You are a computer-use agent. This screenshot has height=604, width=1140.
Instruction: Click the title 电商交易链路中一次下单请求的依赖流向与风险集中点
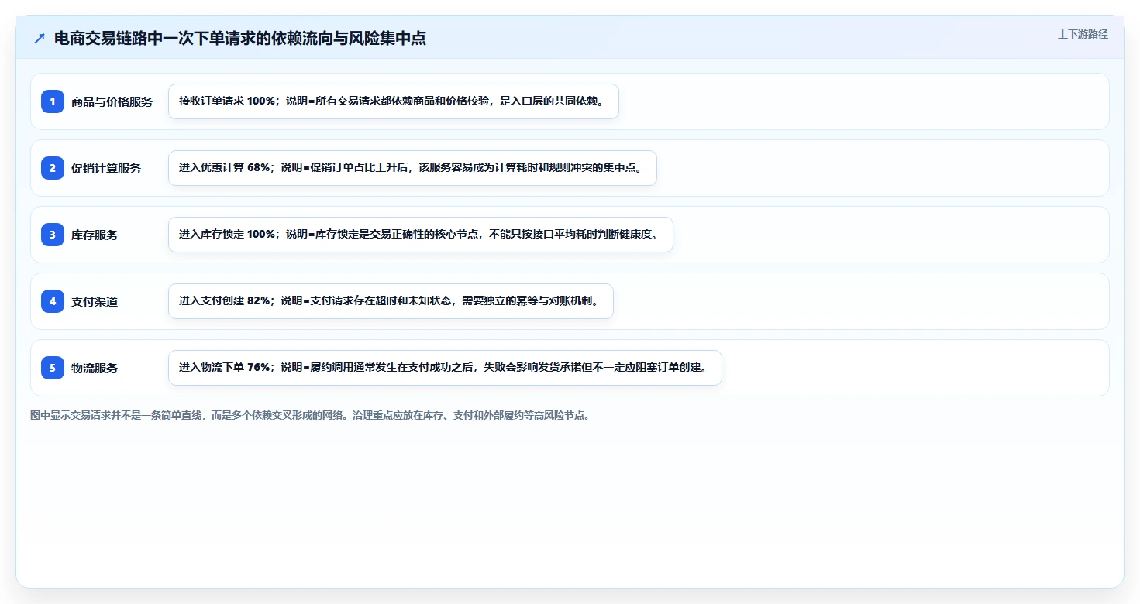coord(240,39)
